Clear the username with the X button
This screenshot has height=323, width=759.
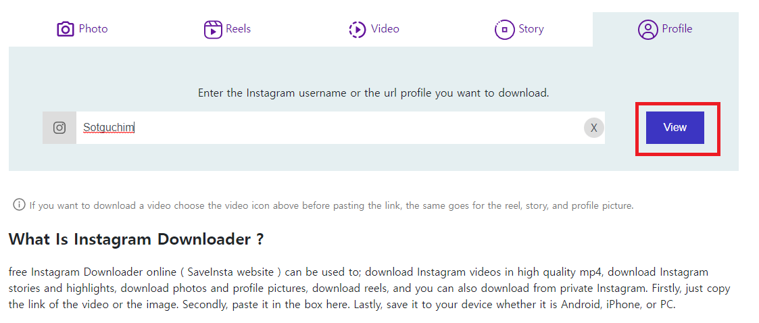(594, 128)
